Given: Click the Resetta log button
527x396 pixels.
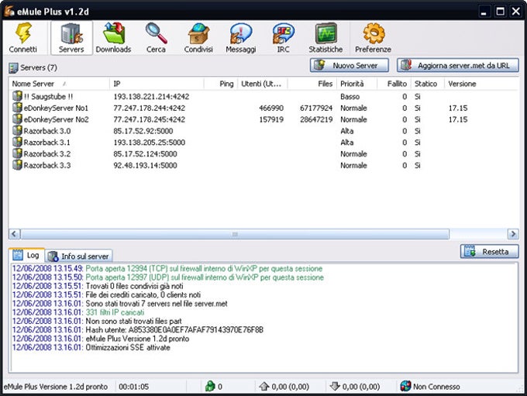Looking at the screenshot, I should [x=489, y=251].
